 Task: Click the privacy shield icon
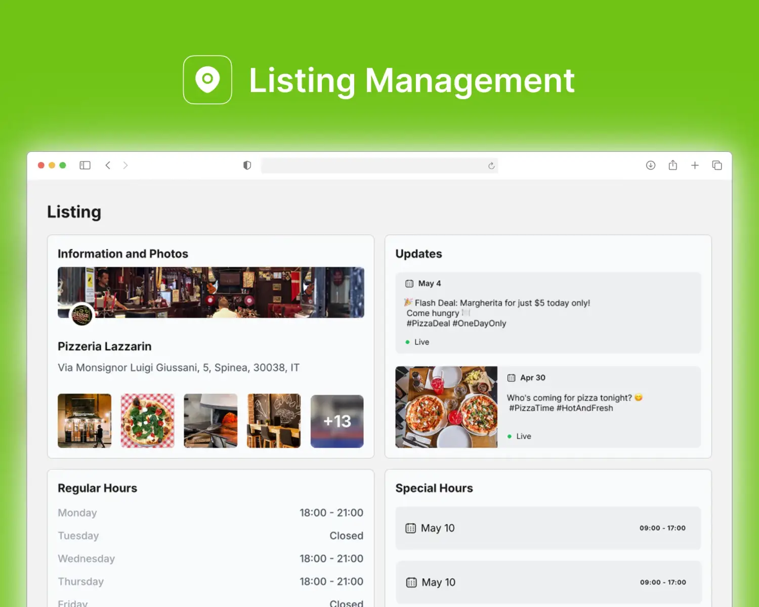[247, 165]
